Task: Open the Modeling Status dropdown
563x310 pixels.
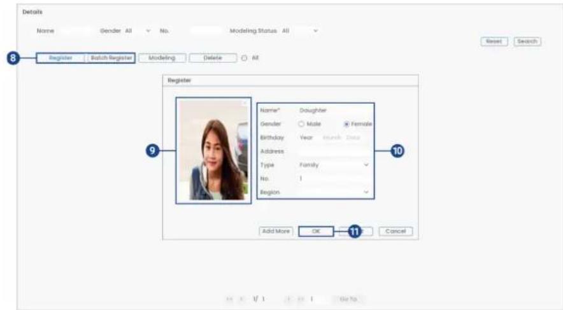Action: (x=300, y=31)
